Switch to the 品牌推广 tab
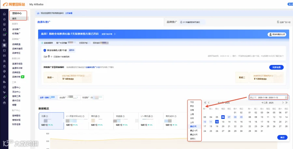 172,22
